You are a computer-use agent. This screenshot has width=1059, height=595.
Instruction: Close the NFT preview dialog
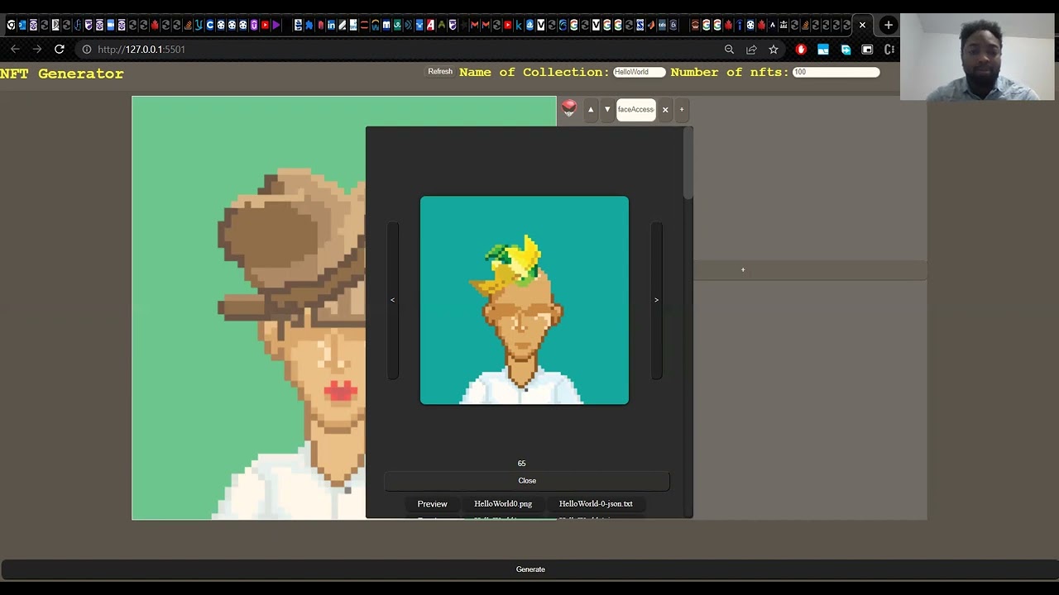pyautogui.click(x=527, y=480)
